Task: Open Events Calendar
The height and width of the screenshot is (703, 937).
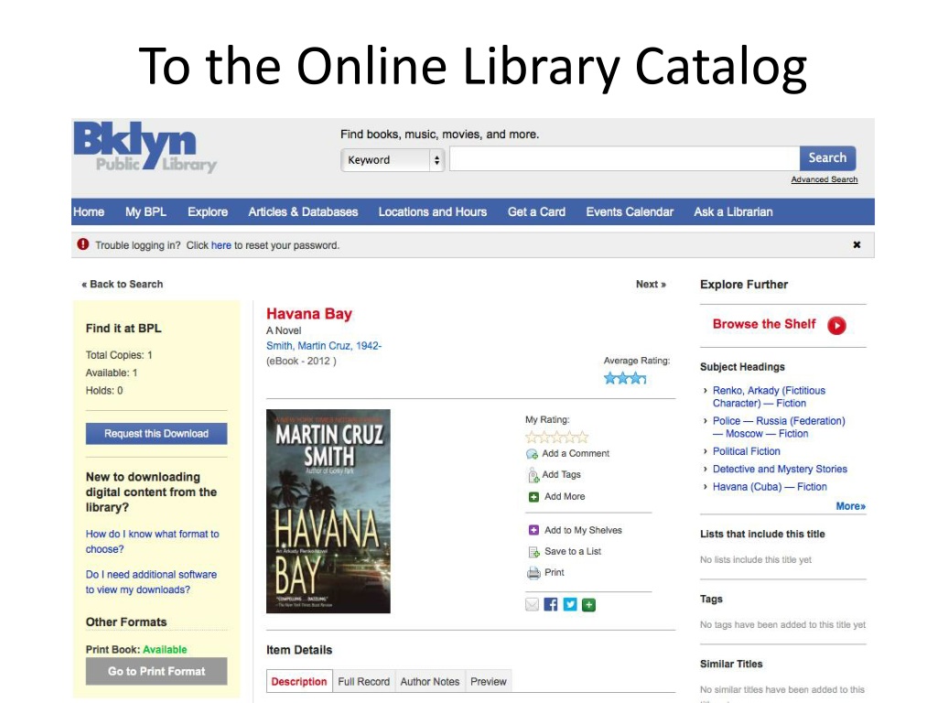Action: pos(630,211)
